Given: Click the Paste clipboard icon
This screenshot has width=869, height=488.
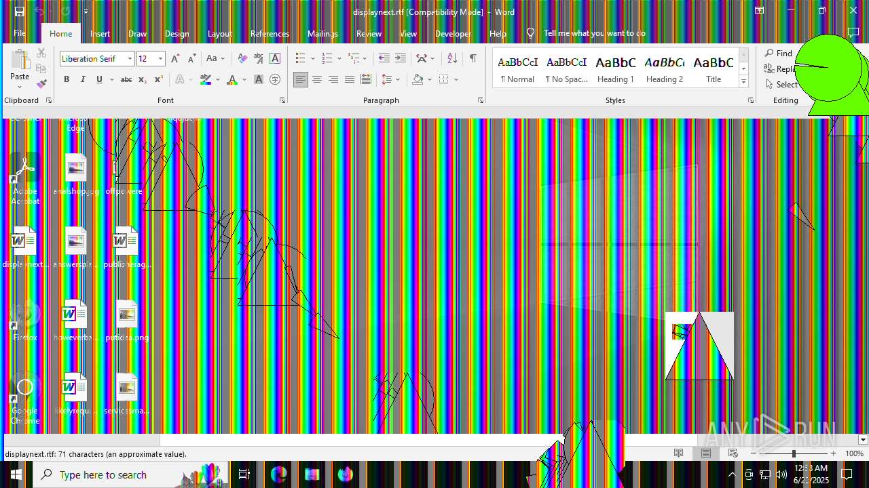Looking at the screenshot, I should 20,60.
